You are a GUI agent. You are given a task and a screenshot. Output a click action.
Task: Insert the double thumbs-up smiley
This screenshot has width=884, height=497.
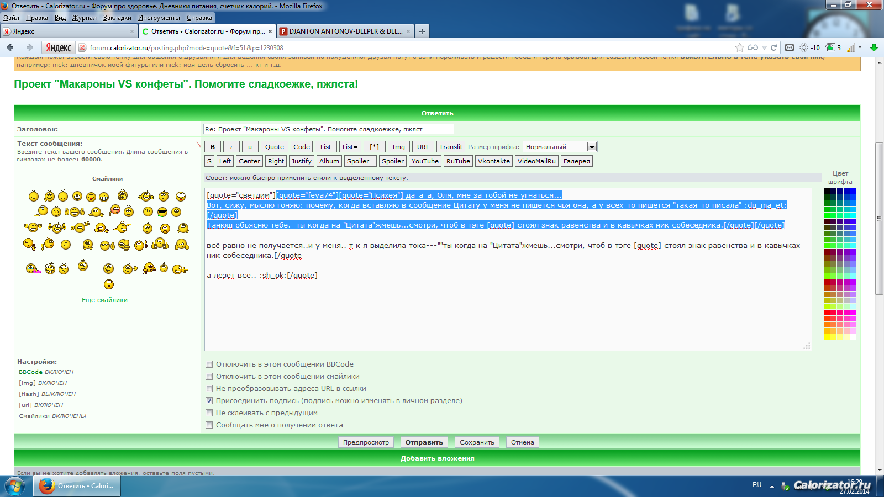click(74, 212)
